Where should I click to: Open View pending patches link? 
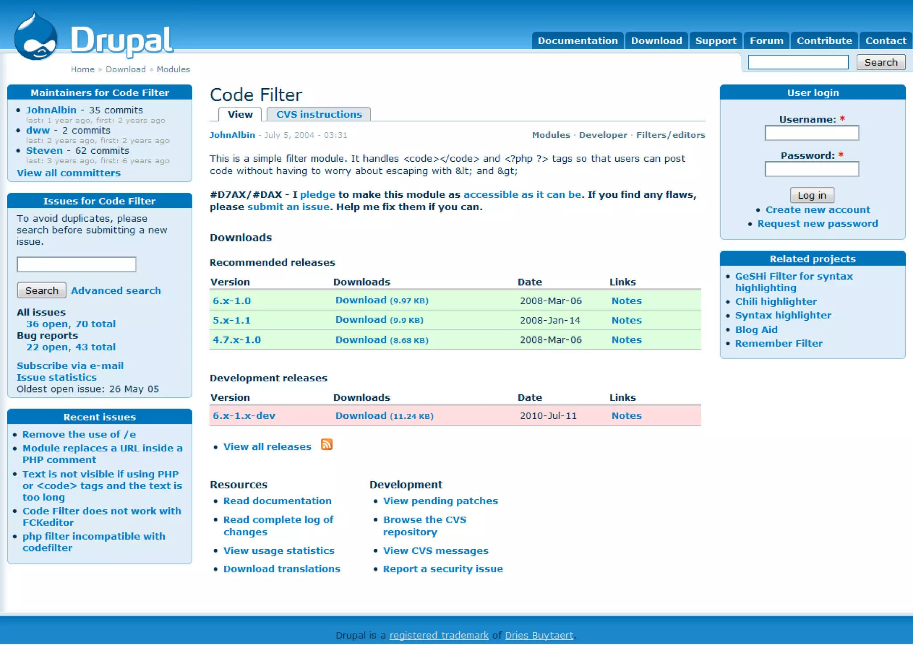coord(440,501)
